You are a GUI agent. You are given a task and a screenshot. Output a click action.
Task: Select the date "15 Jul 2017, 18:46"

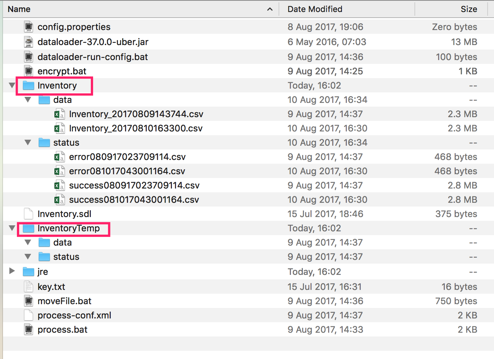[325, 214]
